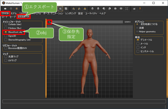Switch to right-side head view icon
Viewport: 168px width, 109px height.
coord(109,9)
